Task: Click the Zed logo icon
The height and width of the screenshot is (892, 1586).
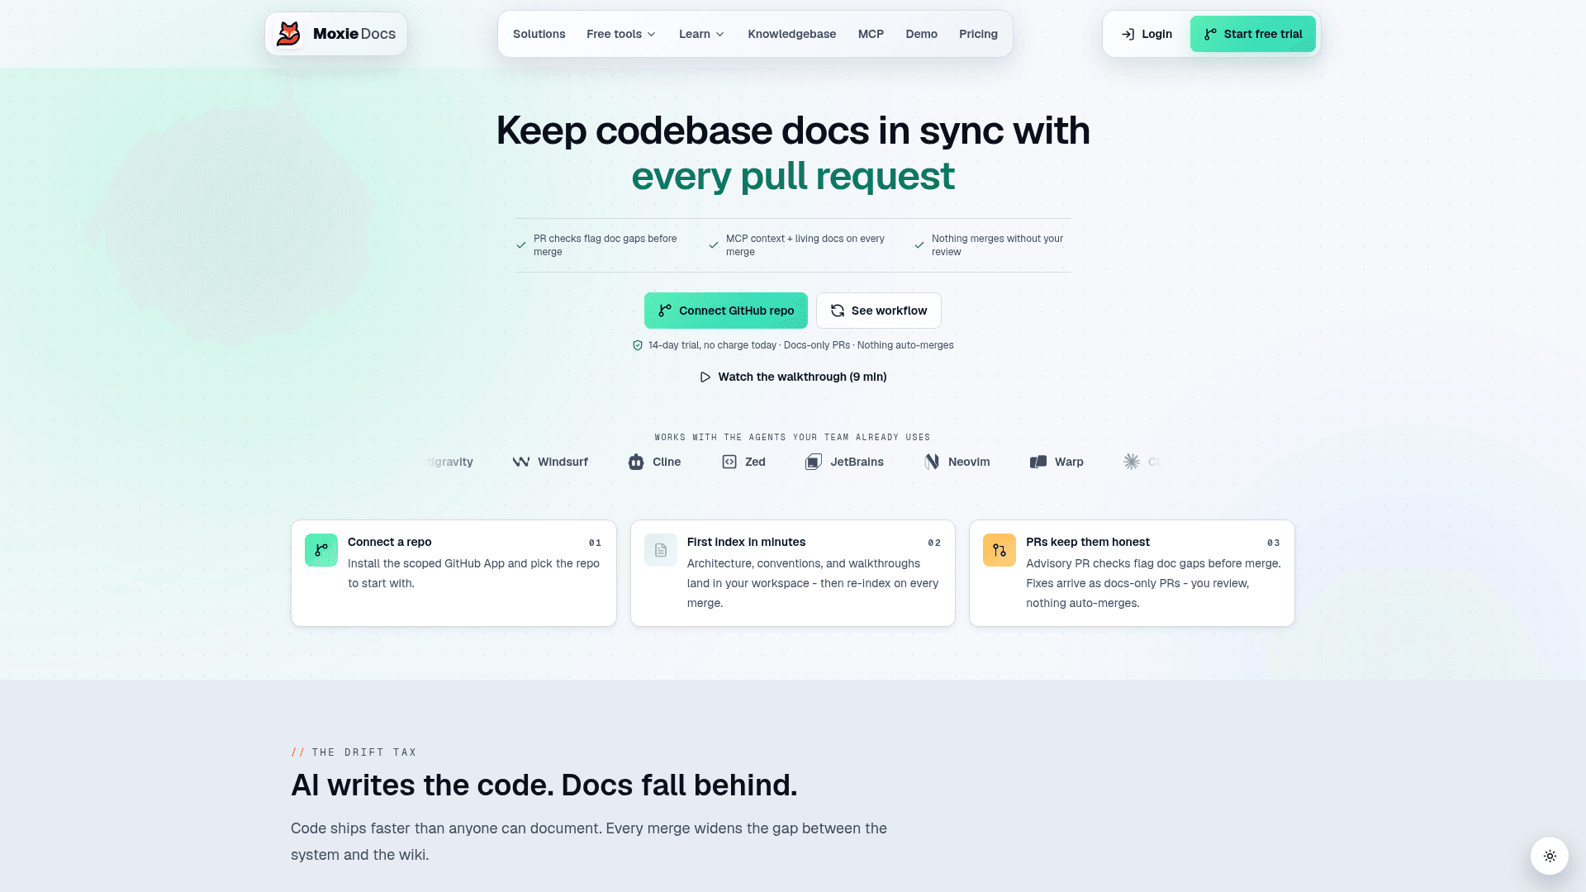Action: 729,462
